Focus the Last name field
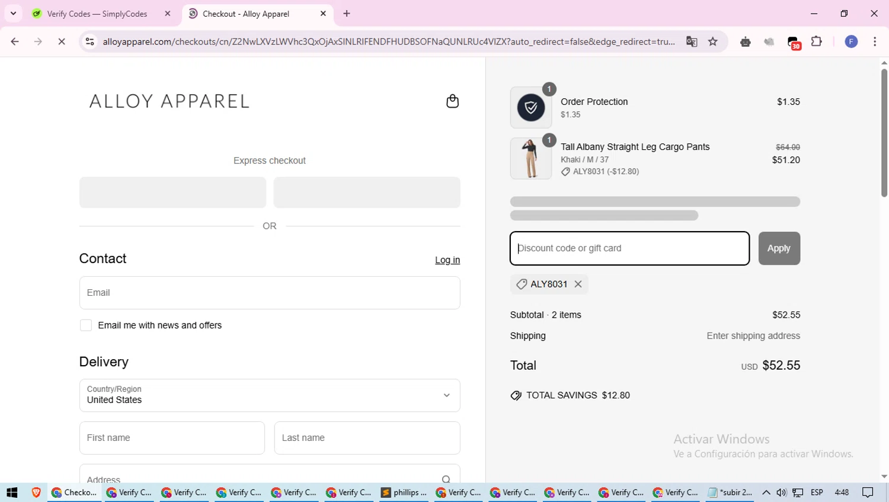This screenshot has height=502, width=889. [367, 438]
